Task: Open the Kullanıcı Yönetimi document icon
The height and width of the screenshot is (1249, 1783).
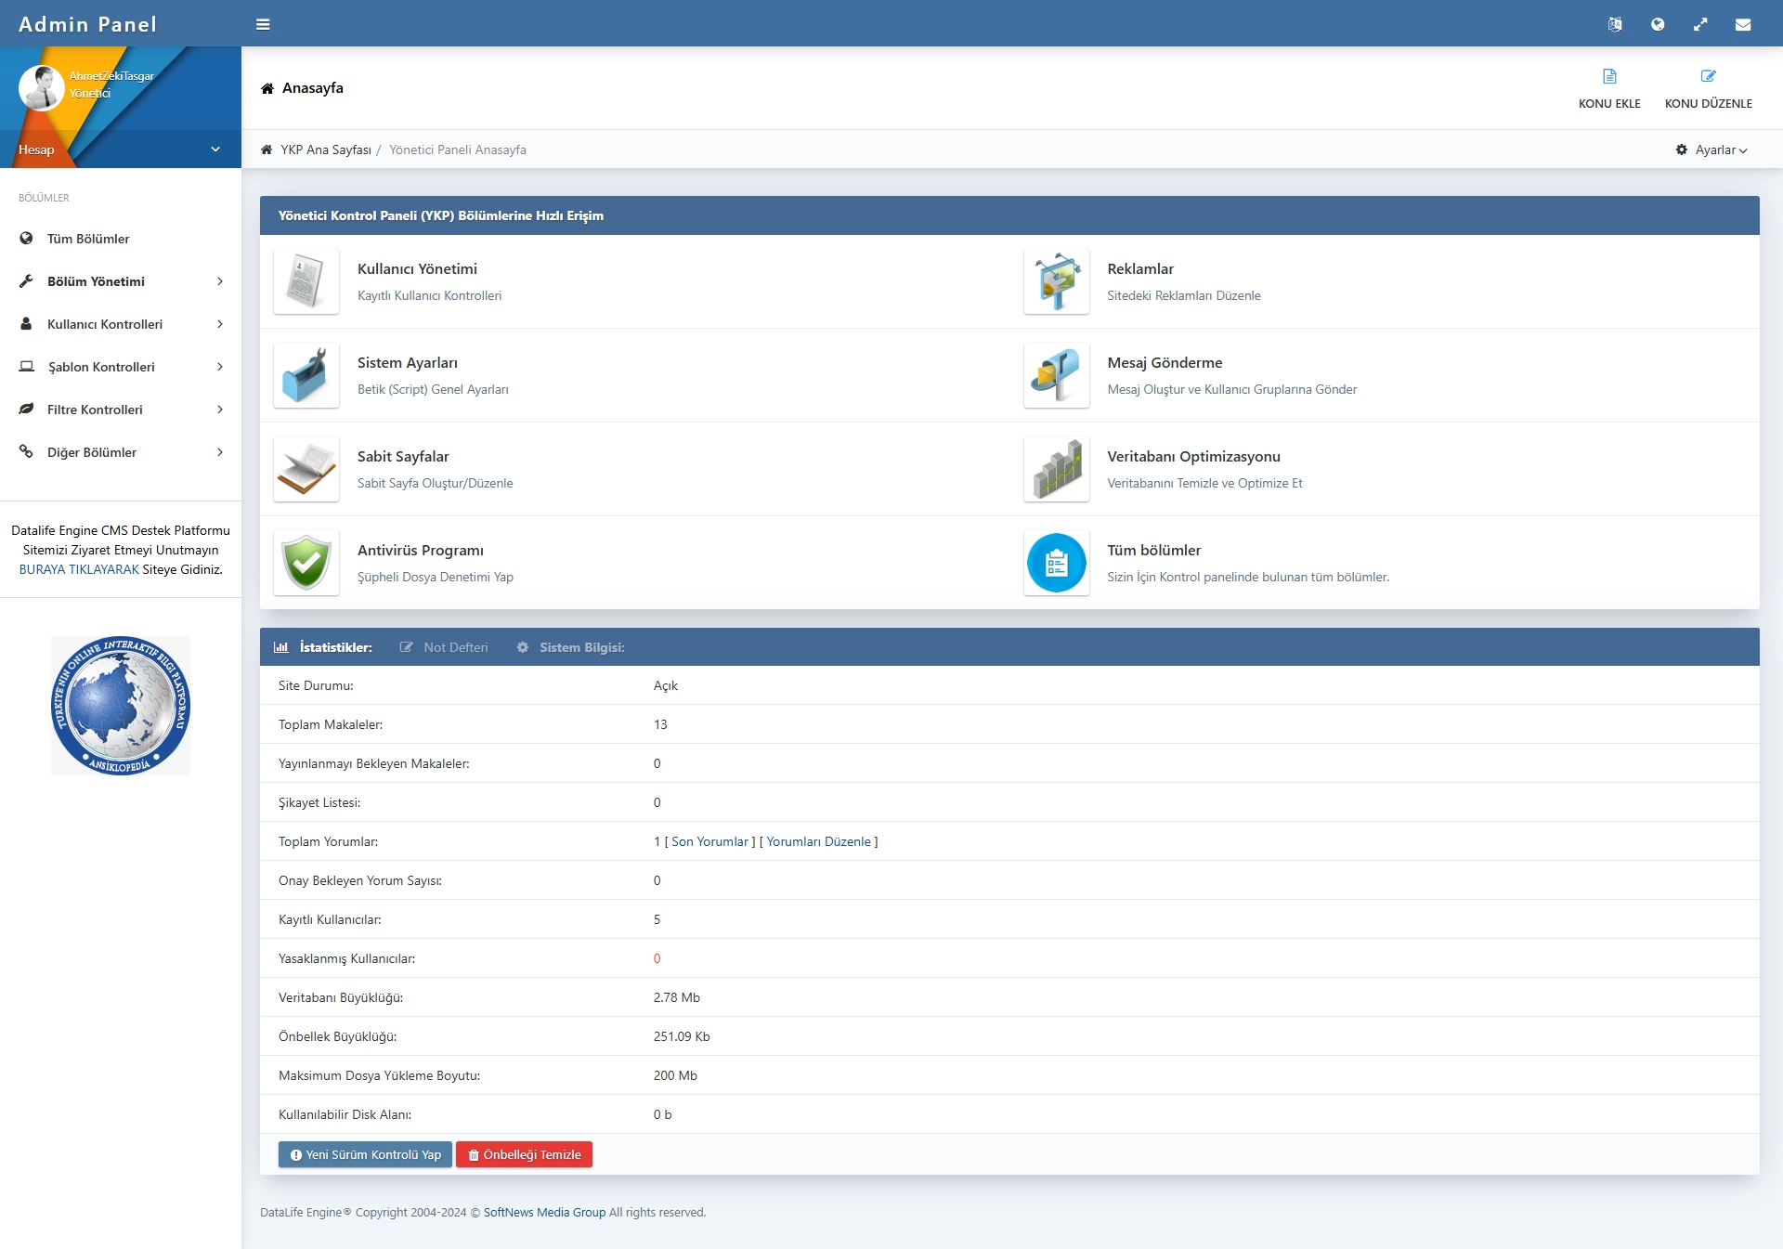Action: 306,281
